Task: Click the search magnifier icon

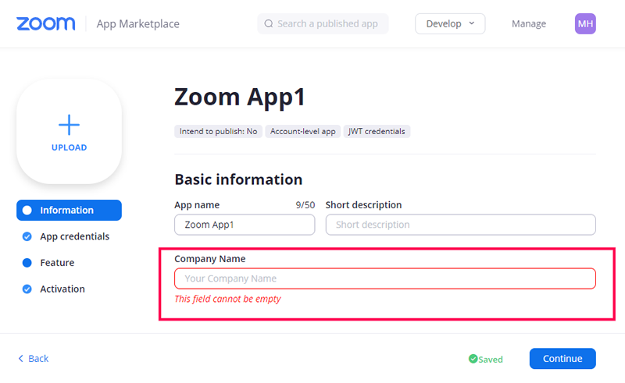Action: tap(269, 24)
